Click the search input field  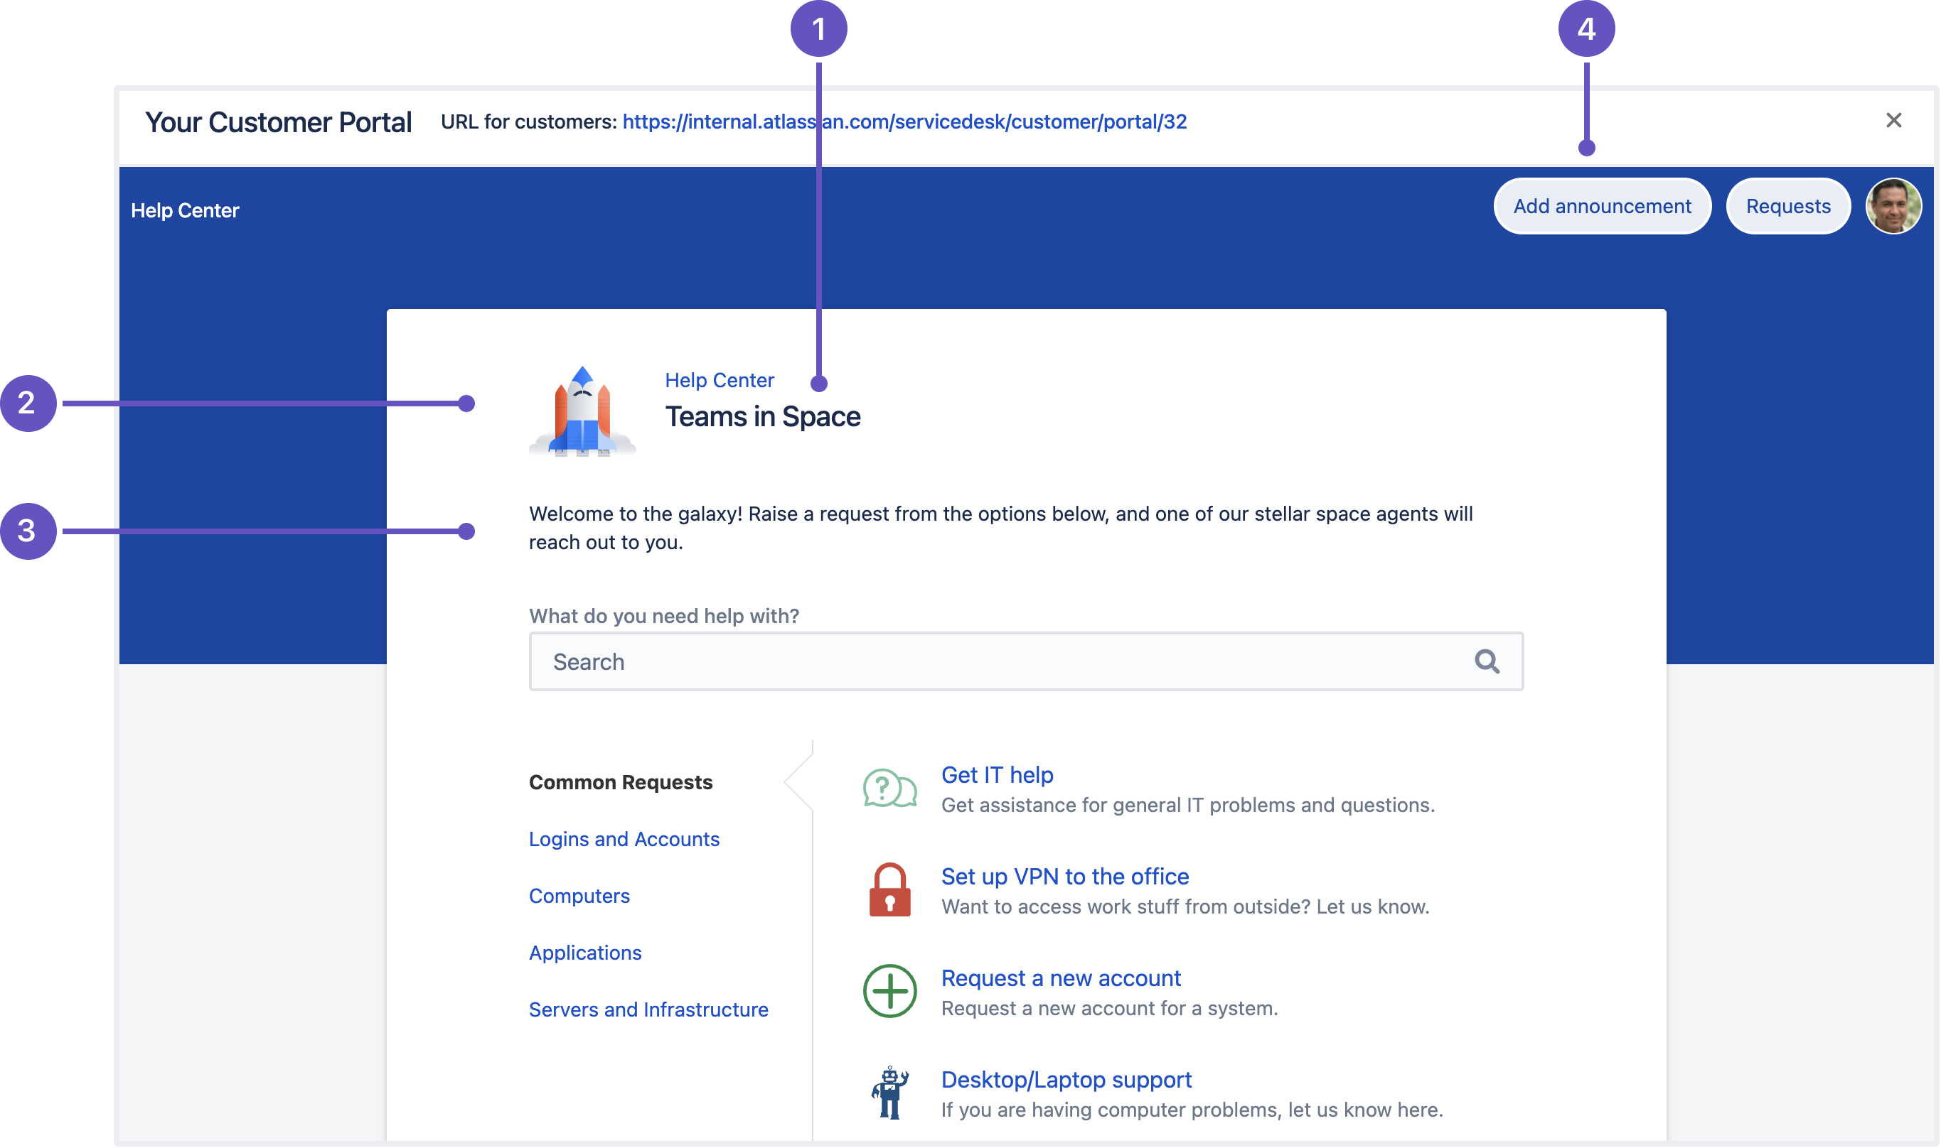[1025, 661]
